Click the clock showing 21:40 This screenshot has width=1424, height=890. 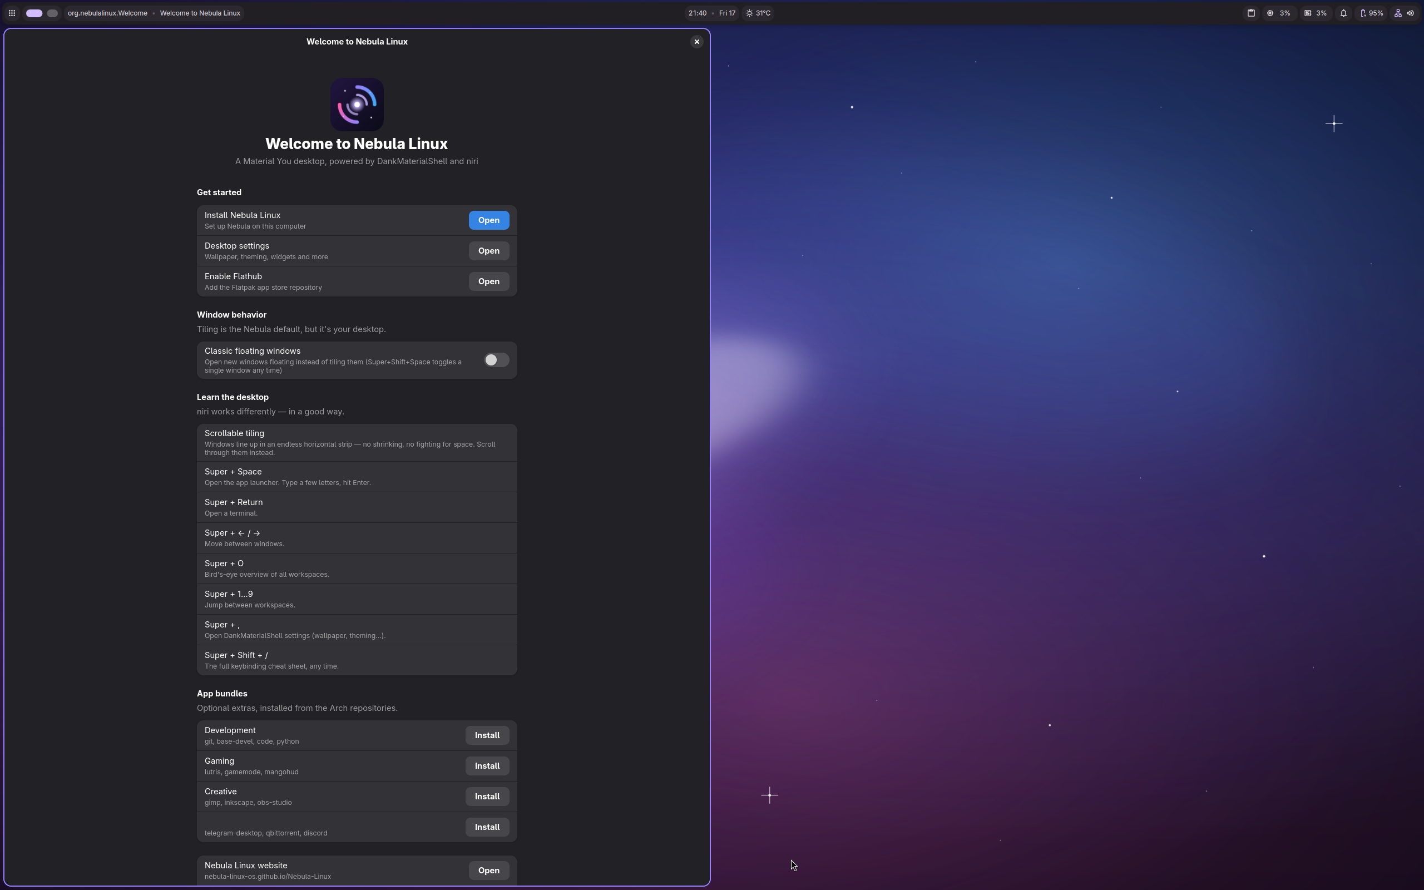698,13
